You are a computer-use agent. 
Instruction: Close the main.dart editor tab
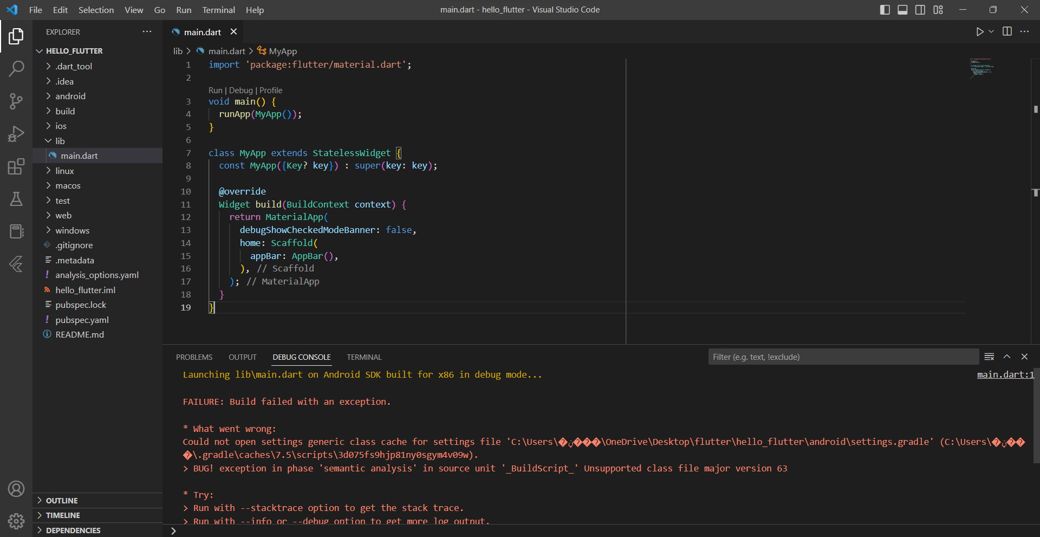[x=233, y=31]
